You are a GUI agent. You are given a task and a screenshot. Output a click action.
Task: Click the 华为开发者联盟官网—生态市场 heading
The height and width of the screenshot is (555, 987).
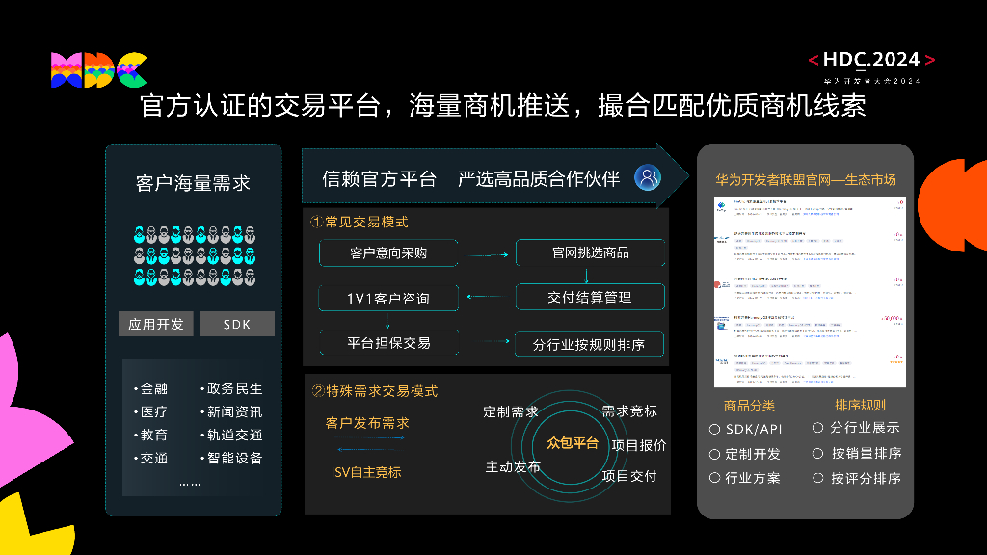click(x=806, y=180)
